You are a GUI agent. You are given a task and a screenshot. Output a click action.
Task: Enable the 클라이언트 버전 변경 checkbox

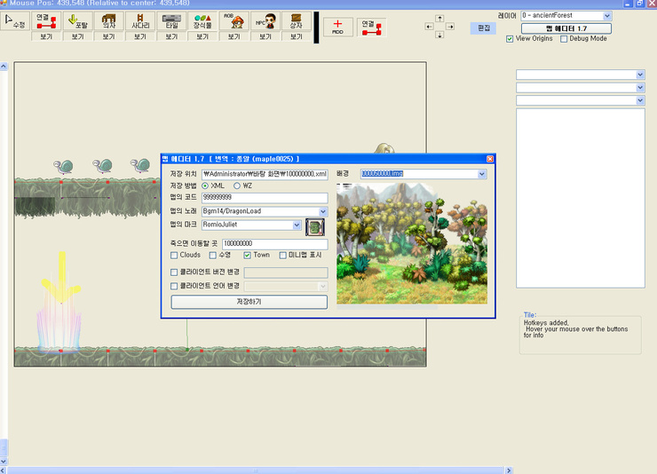174,273
